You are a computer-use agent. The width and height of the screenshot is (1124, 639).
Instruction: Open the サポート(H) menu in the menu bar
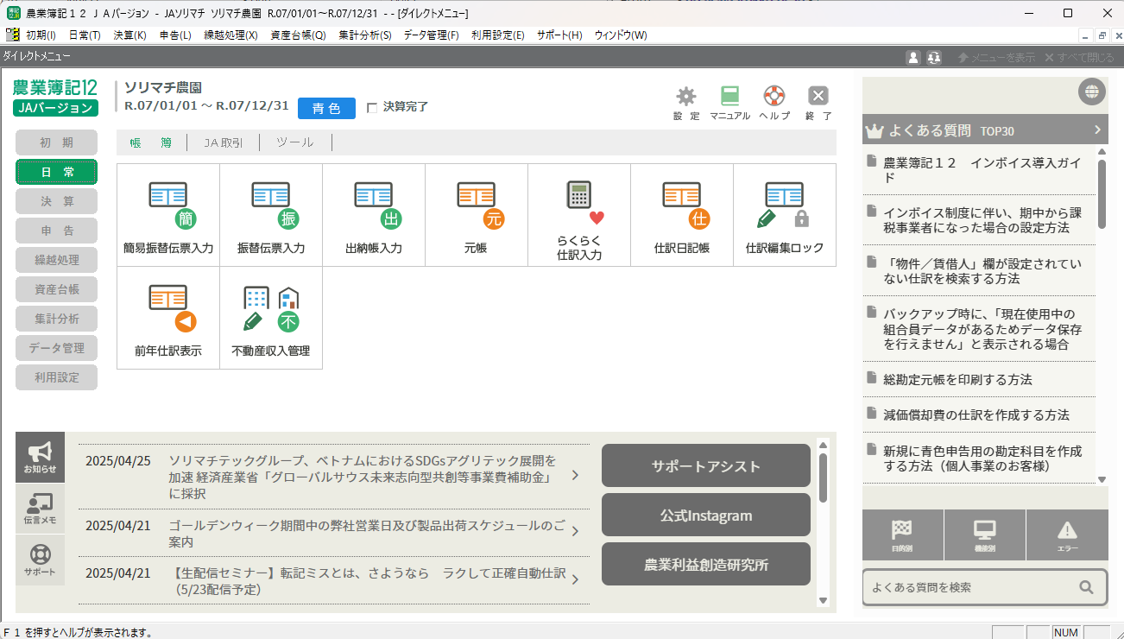point(559,35)
